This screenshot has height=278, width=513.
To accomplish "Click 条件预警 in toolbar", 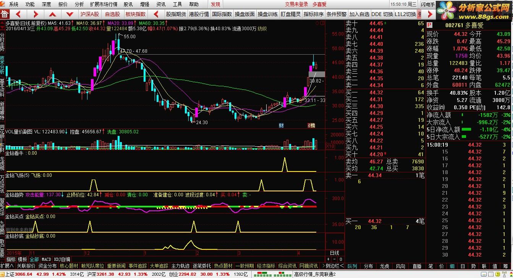I will tap(337, 14).
